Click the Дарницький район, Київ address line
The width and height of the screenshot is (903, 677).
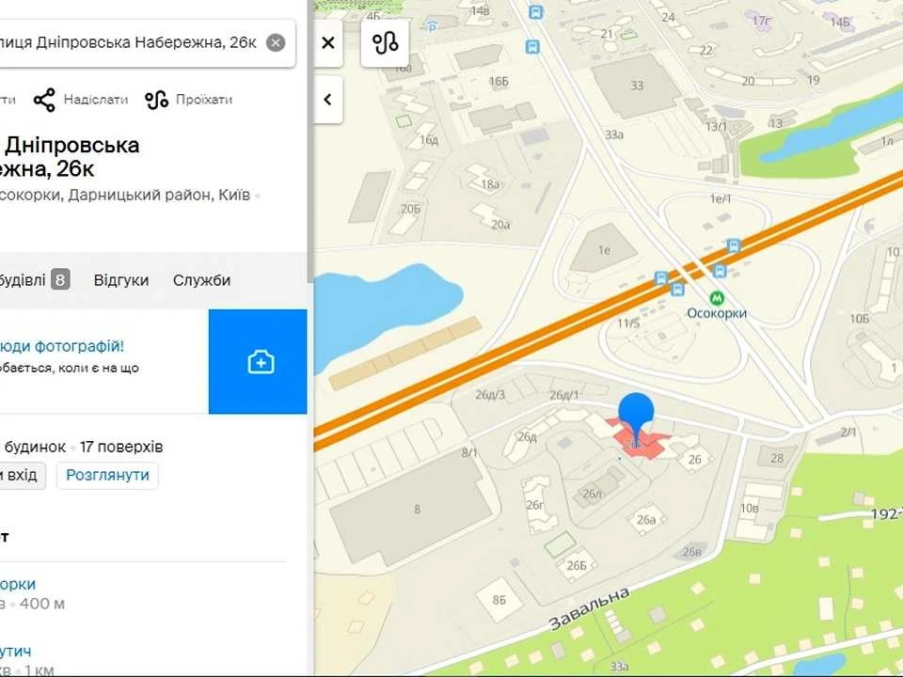pyautogui.click(x=159, y=196)
